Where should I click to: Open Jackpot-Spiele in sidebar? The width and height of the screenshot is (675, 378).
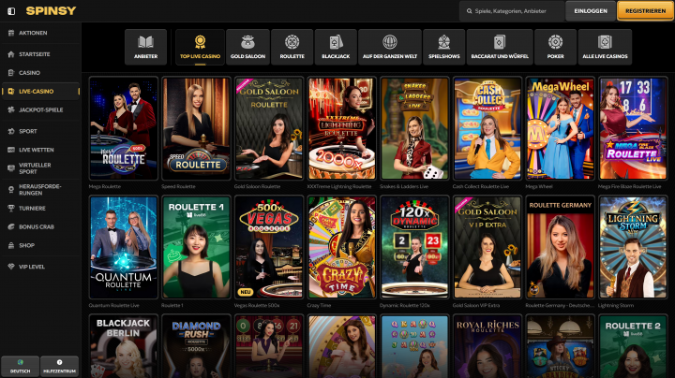[40, 110]
